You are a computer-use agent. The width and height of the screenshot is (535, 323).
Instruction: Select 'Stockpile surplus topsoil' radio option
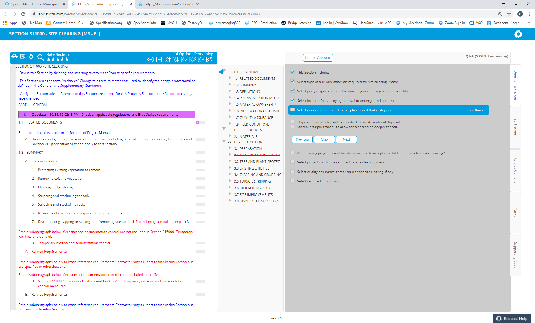(x=293, y=126)
